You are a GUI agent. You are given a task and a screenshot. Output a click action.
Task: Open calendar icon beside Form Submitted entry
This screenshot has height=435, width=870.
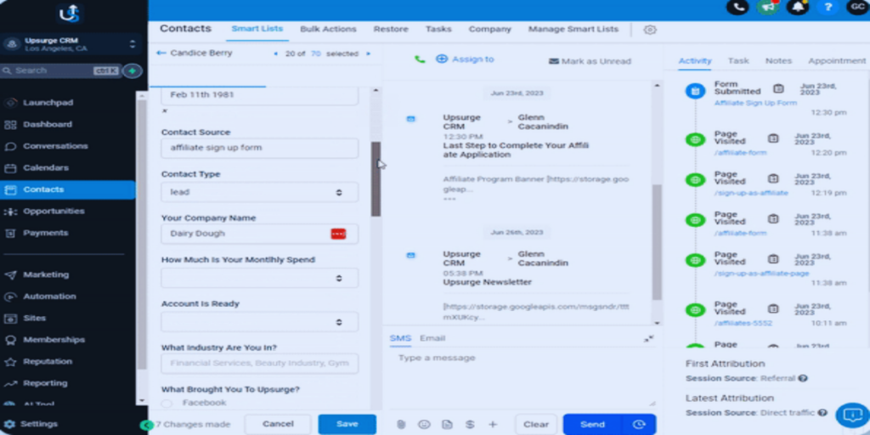(778, 88)
